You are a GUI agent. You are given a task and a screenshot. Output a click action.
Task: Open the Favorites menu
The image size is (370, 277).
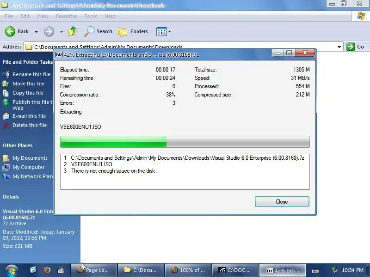coord(67,16)
